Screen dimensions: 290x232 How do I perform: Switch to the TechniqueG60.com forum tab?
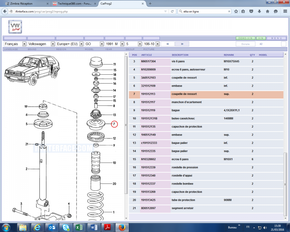[x=75, y=4]
